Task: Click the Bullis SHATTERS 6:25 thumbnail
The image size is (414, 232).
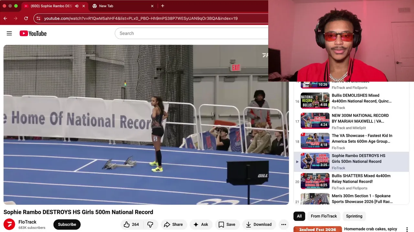Action: pos(315,181)
